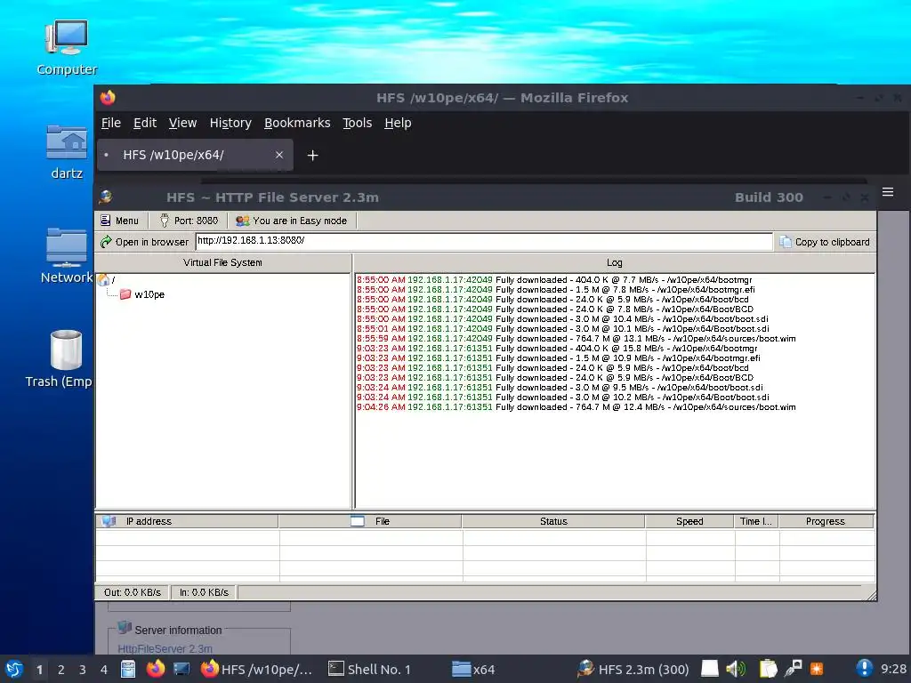Switch to 'Shell No. 1' taskbar entry
The height and width of the screenshot is (683, 911).
(x=369, y=669)
